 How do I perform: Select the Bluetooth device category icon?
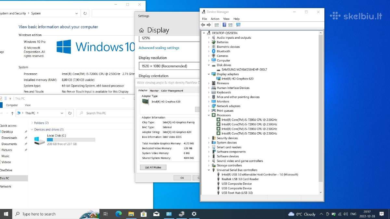(x=214, y=51)
